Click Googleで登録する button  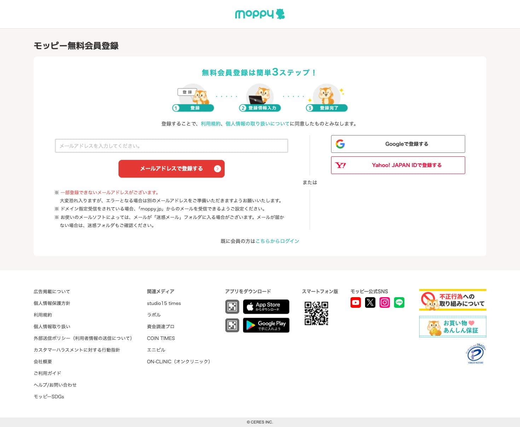click(398, 144)
